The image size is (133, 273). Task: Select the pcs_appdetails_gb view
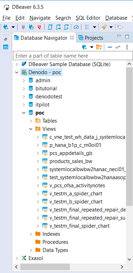coord(71,153)
